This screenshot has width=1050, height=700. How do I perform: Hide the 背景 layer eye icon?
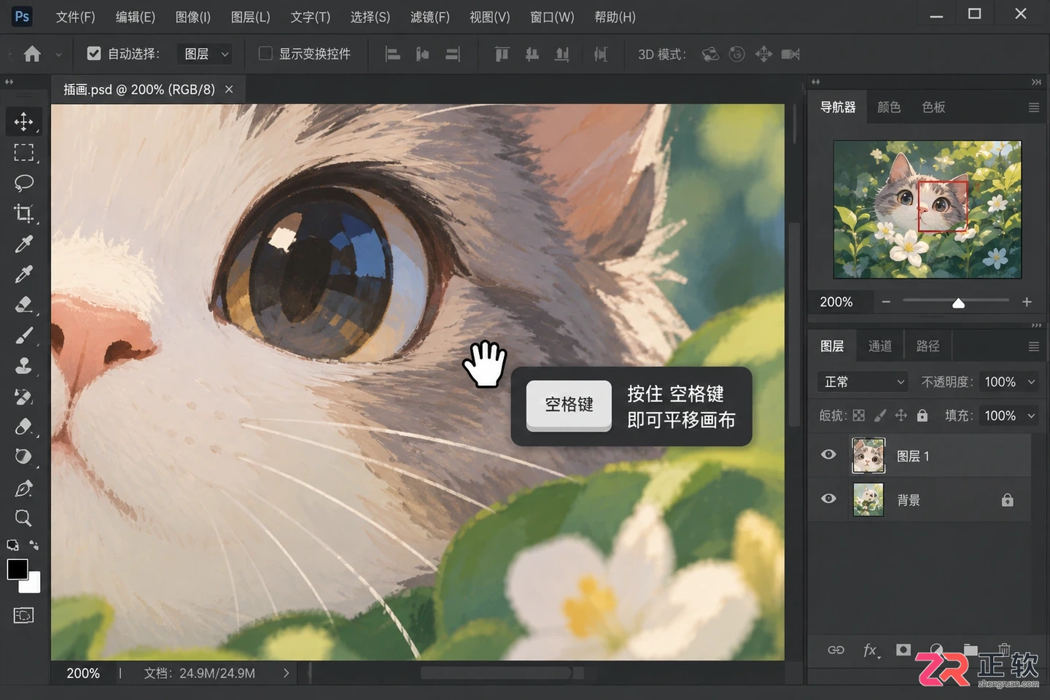[828, 499]
